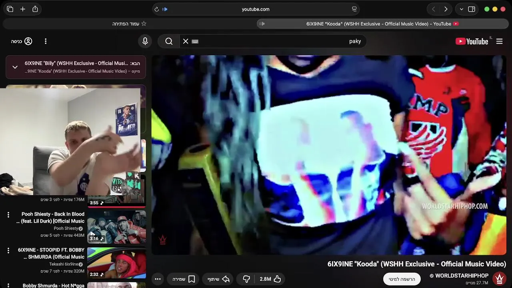The width and height of the screenshot is (512, 288).
Task: Open options for Pooh Shiesty video
Action: [8, 215]
